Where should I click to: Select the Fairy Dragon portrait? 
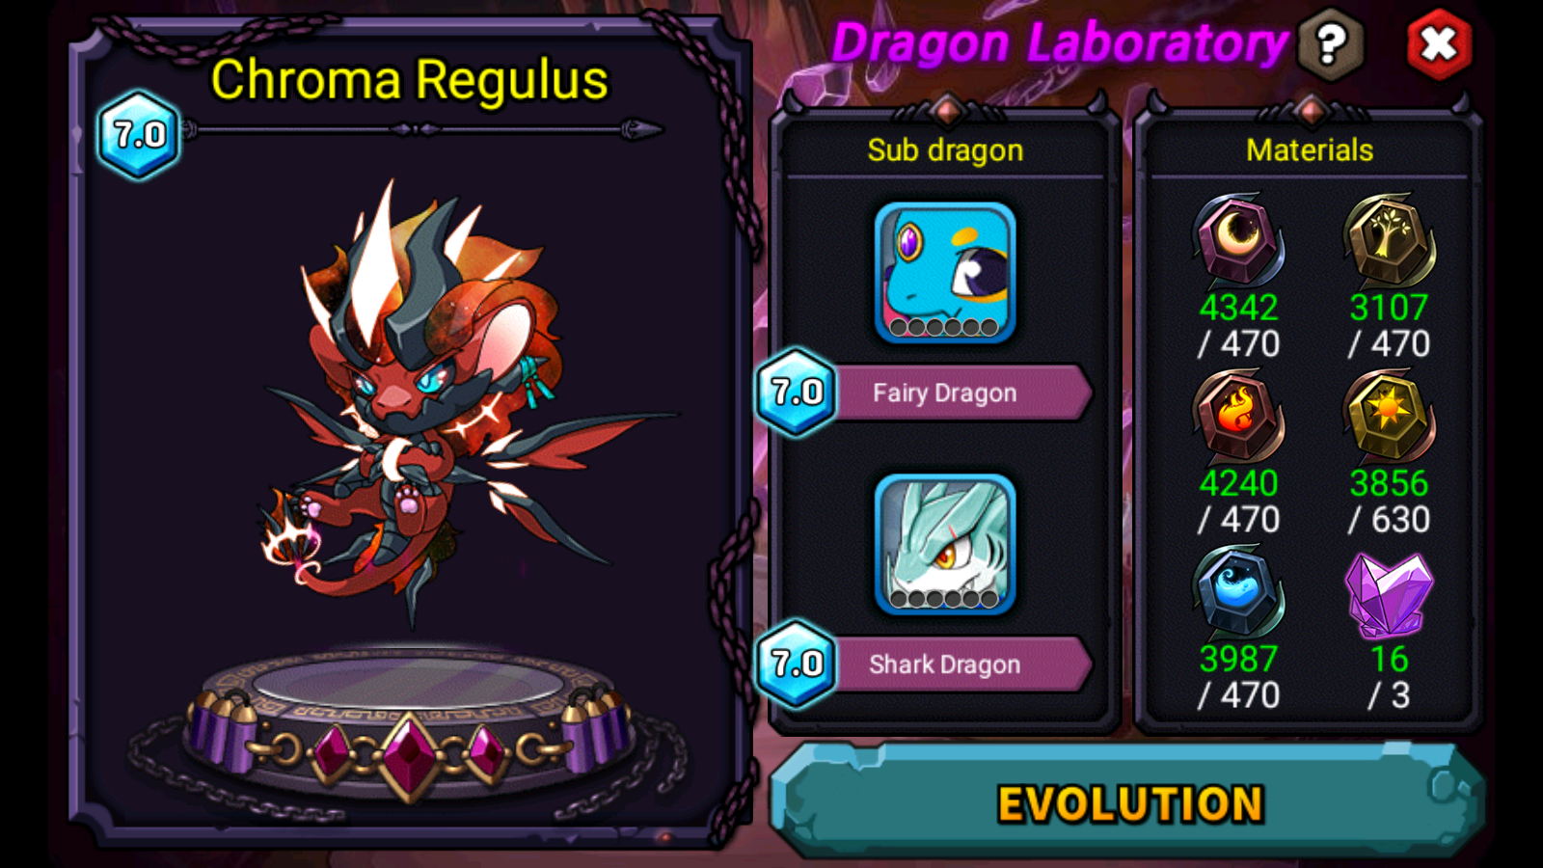pyautogui.click(x=945, y=273)
